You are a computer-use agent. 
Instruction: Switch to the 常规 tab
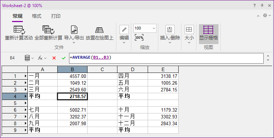coord(17,16)
